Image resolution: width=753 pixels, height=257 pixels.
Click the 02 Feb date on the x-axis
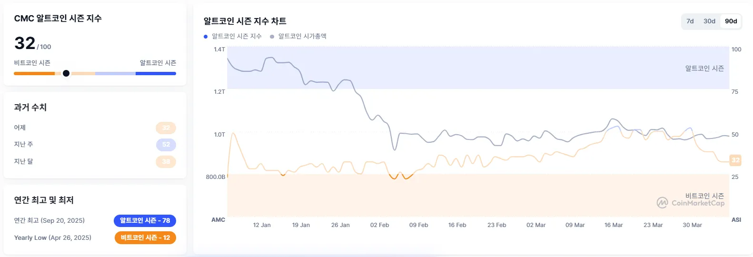click(x=379, y=225)
